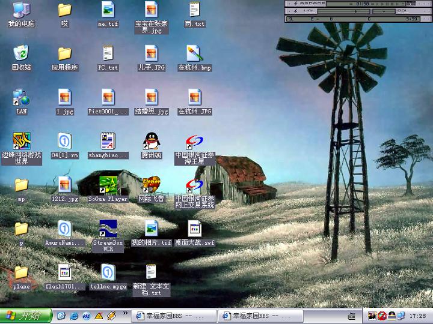Select the 我的相片.tif image file
This screenshot has height=324, width=433.
(152, 233)
